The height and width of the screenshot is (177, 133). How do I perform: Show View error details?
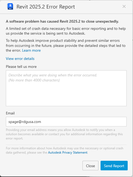[20, 59]
